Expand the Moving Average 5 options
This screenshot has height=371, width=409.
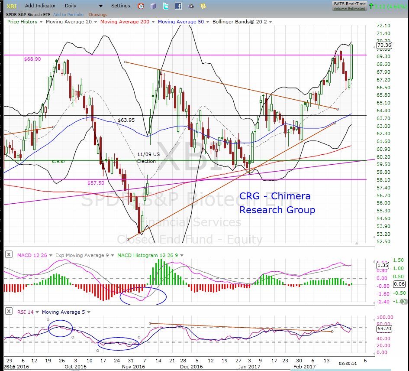pyautogui.click(x=89, y=312)
